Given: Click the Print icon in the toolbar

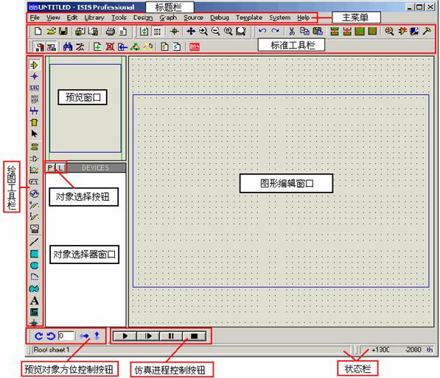Looking at the screenshot, I should (111, 32).
